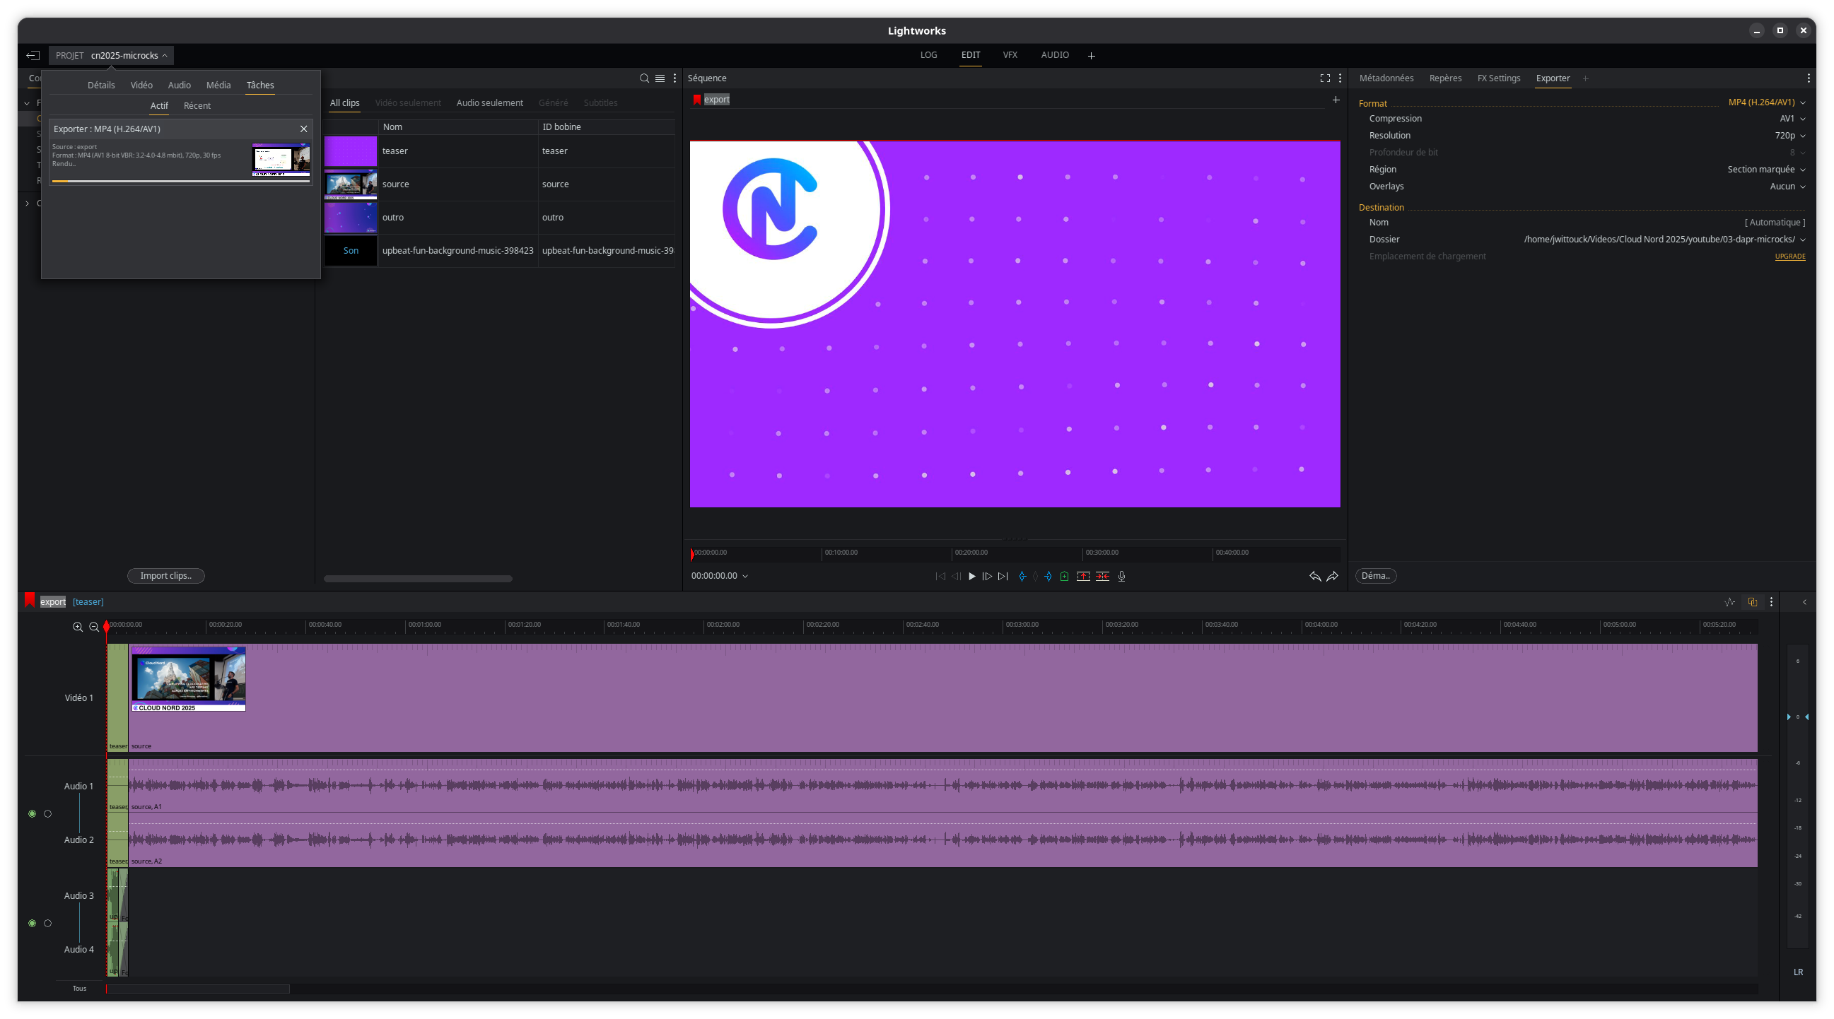Click the UPGRADE link
The image size is (1834, 1019).
point(1789,257)
